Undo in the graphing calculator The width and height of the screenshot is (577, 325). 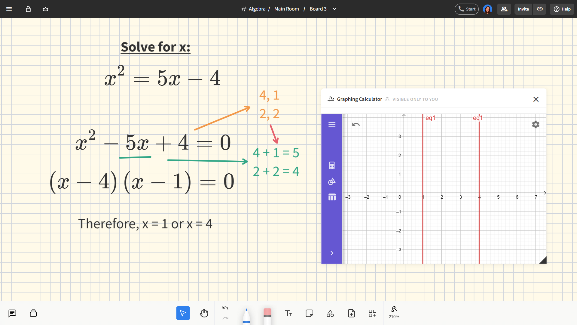(x=356, y=125)
